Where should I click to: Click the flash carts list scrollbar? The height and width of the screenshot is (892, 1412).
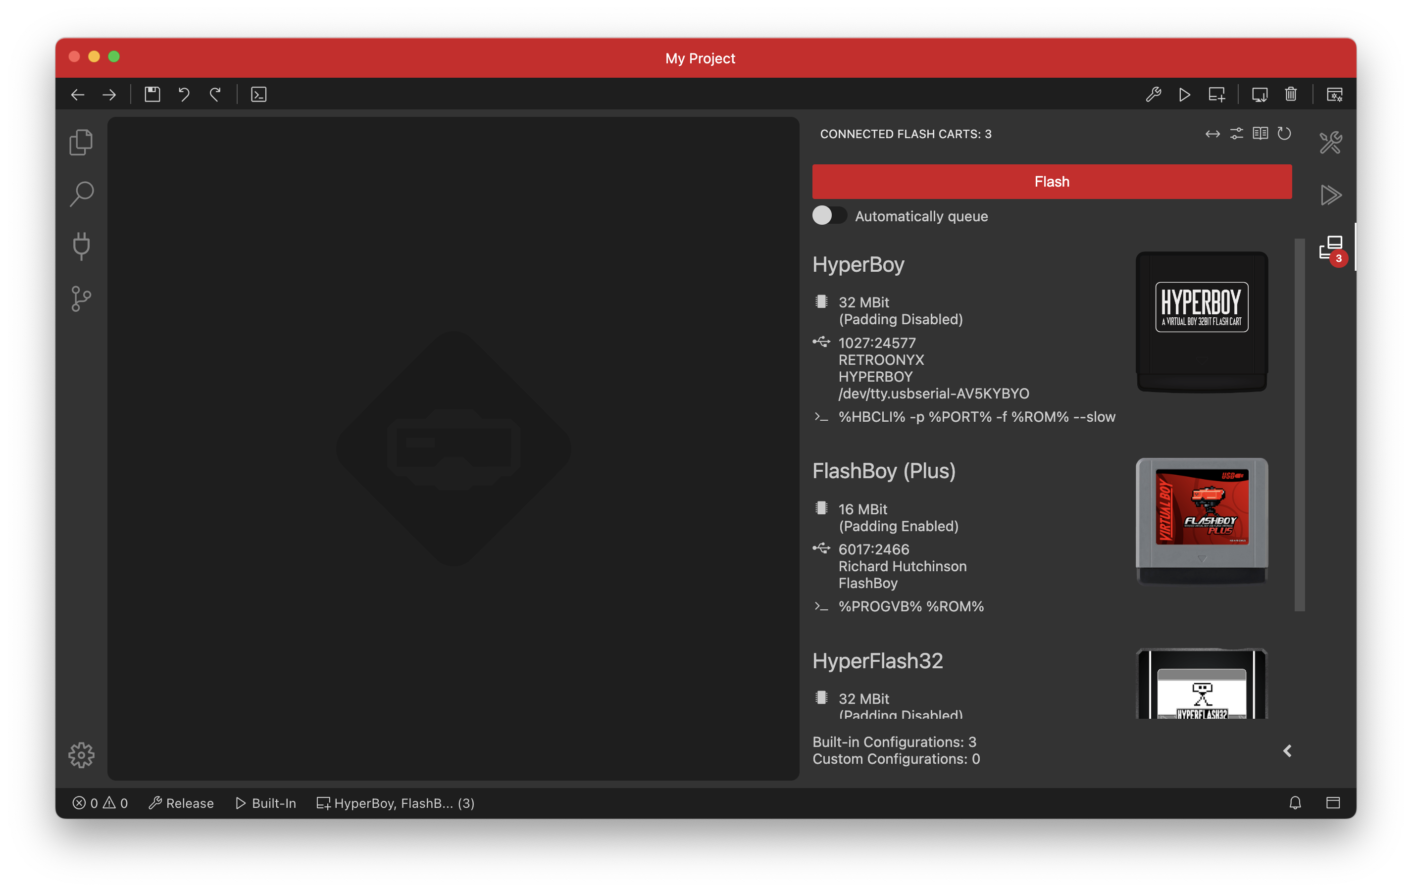[x=1300, y=425]
